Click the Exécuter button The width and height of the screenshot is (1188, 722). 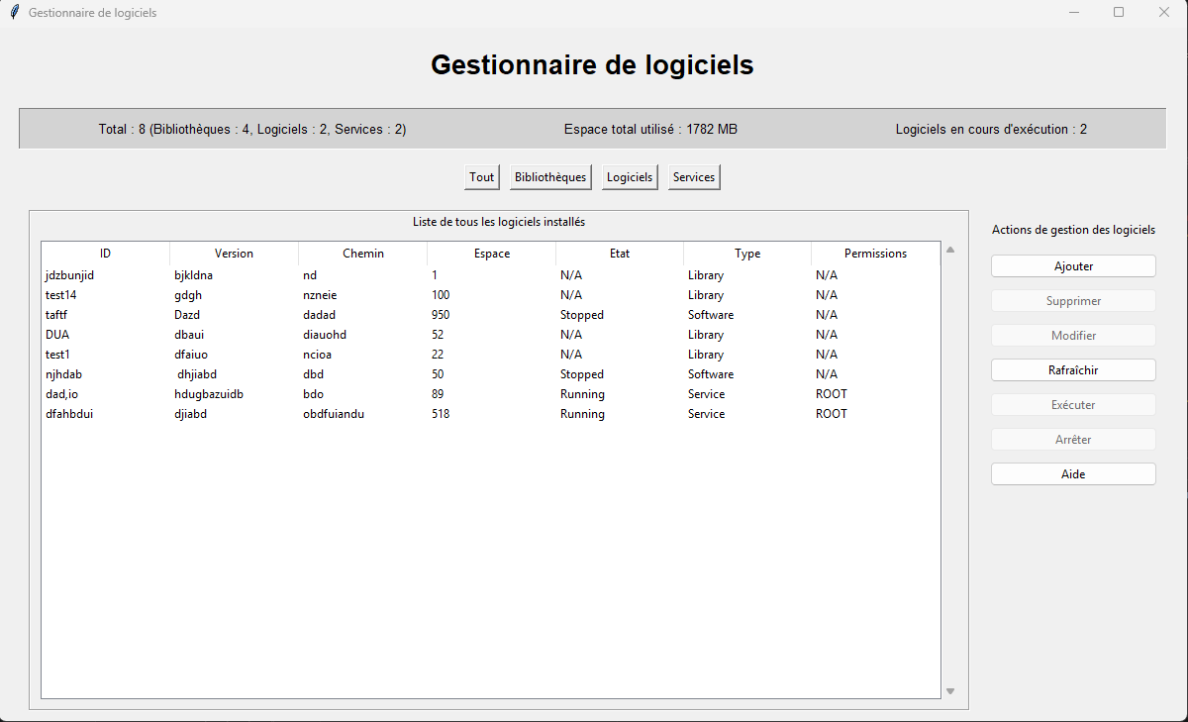tap(1073, 405)
